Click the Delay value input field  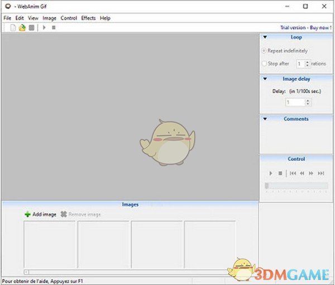pyautogui.click(x=295, y=103)
